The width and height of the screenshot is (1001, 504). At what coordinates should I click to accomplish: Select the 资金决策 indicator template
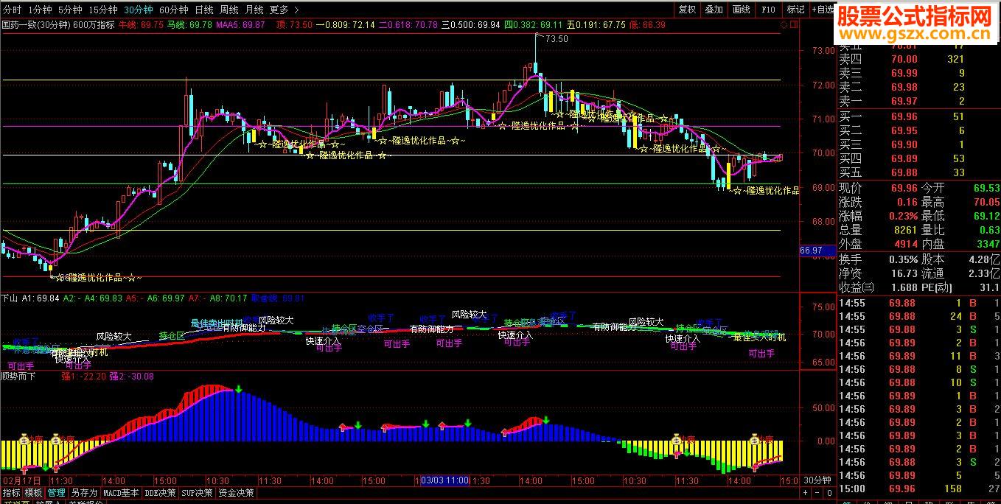point(237,492)
